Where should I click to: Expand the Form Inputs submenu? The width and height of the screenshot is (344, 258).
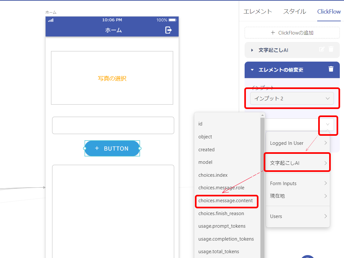(x=298, y=183)
